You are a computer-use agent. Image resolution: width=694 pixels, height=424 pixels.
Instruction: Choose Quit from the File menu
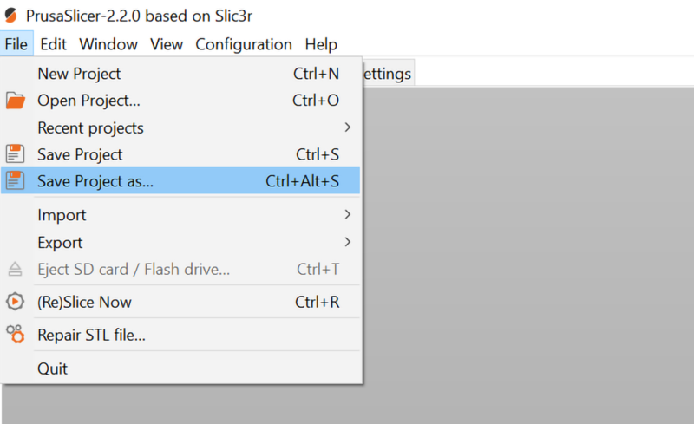(x=52, y=369)
